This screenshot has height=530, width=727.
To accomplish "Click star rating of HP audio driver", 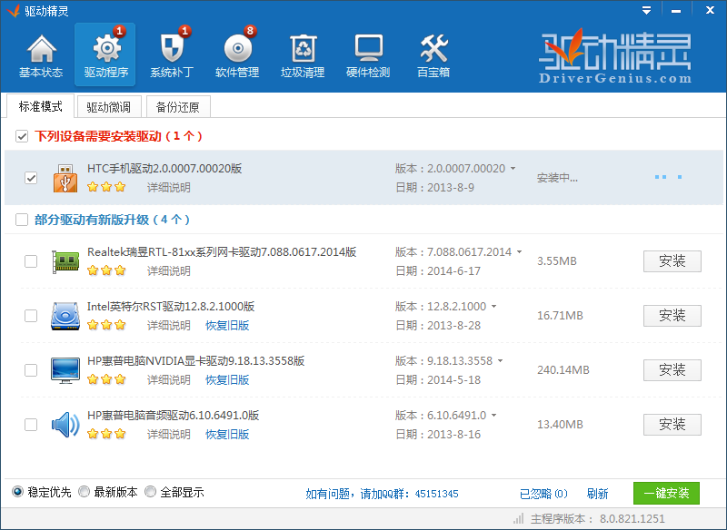I will pos(106,434).
